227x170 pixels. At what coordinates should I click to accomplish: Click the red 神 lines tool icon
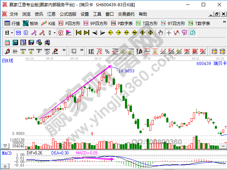(x=187, y=51)
